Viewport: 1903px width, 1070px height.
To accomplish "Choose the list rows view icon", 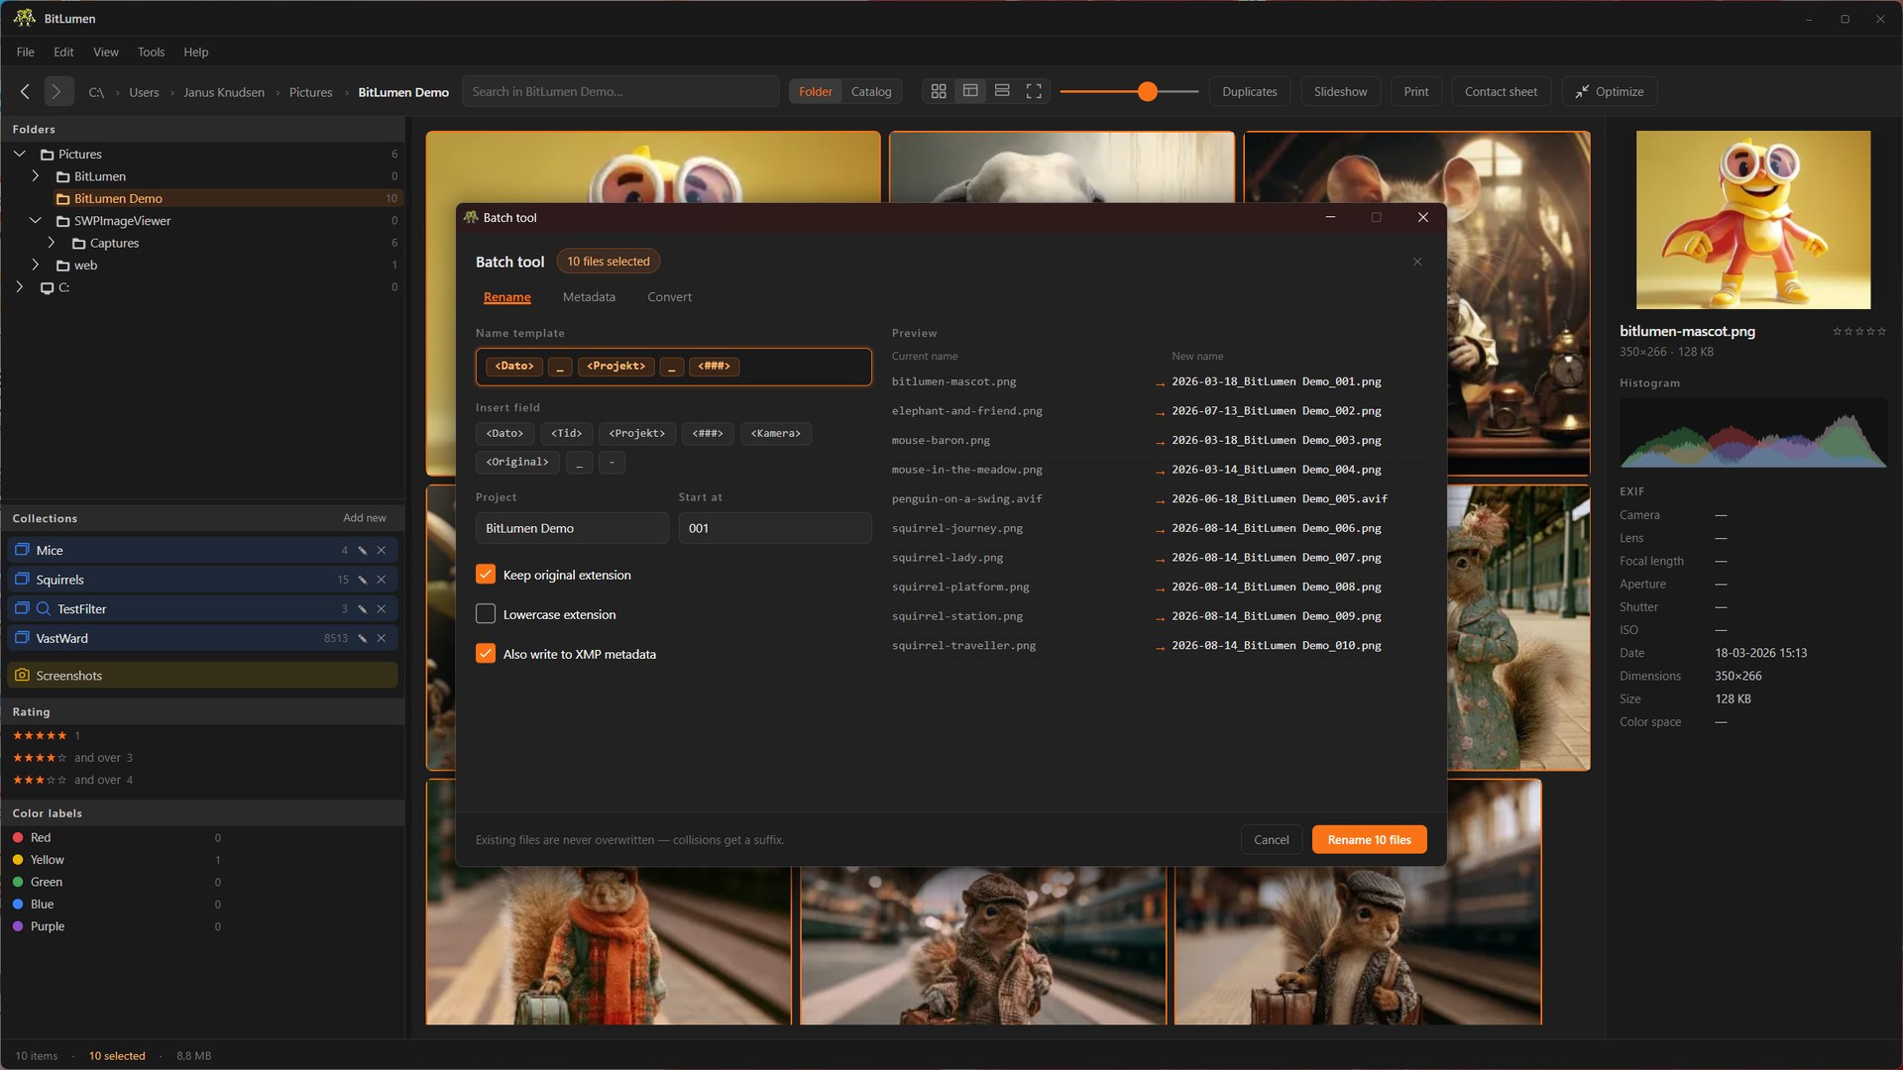I will point(1002,91).
